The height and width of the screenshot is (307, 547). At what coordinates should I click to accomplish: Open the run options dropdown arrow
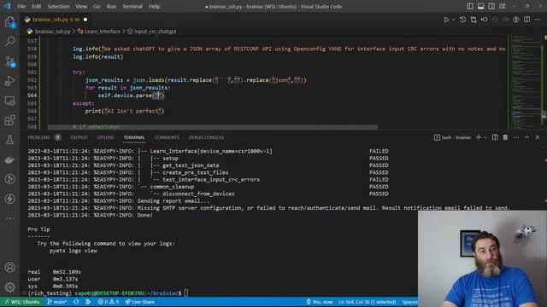(453, 20)
